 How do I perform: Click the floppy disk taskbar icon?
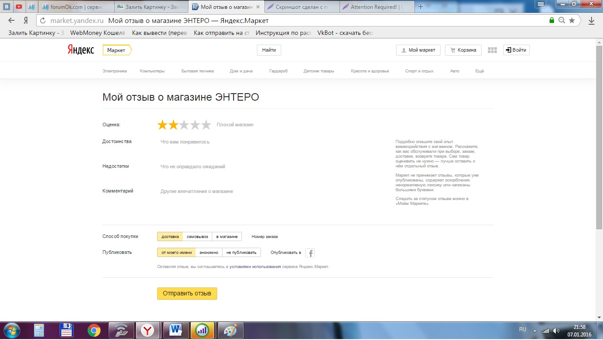(67, 330)
